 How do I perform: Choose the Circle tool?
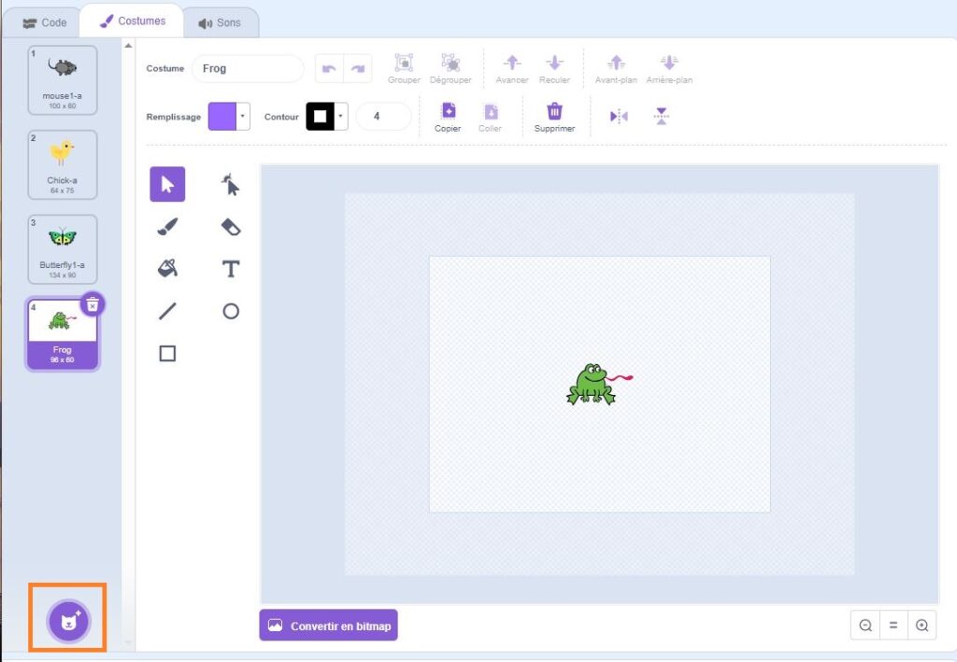(231, 311)
